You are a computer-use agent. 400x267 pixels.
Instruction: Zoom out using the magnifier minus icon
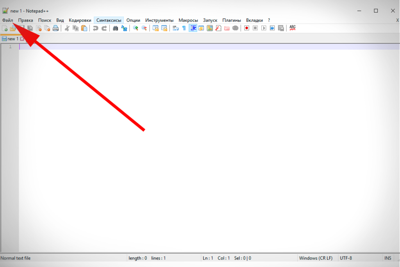144,28
